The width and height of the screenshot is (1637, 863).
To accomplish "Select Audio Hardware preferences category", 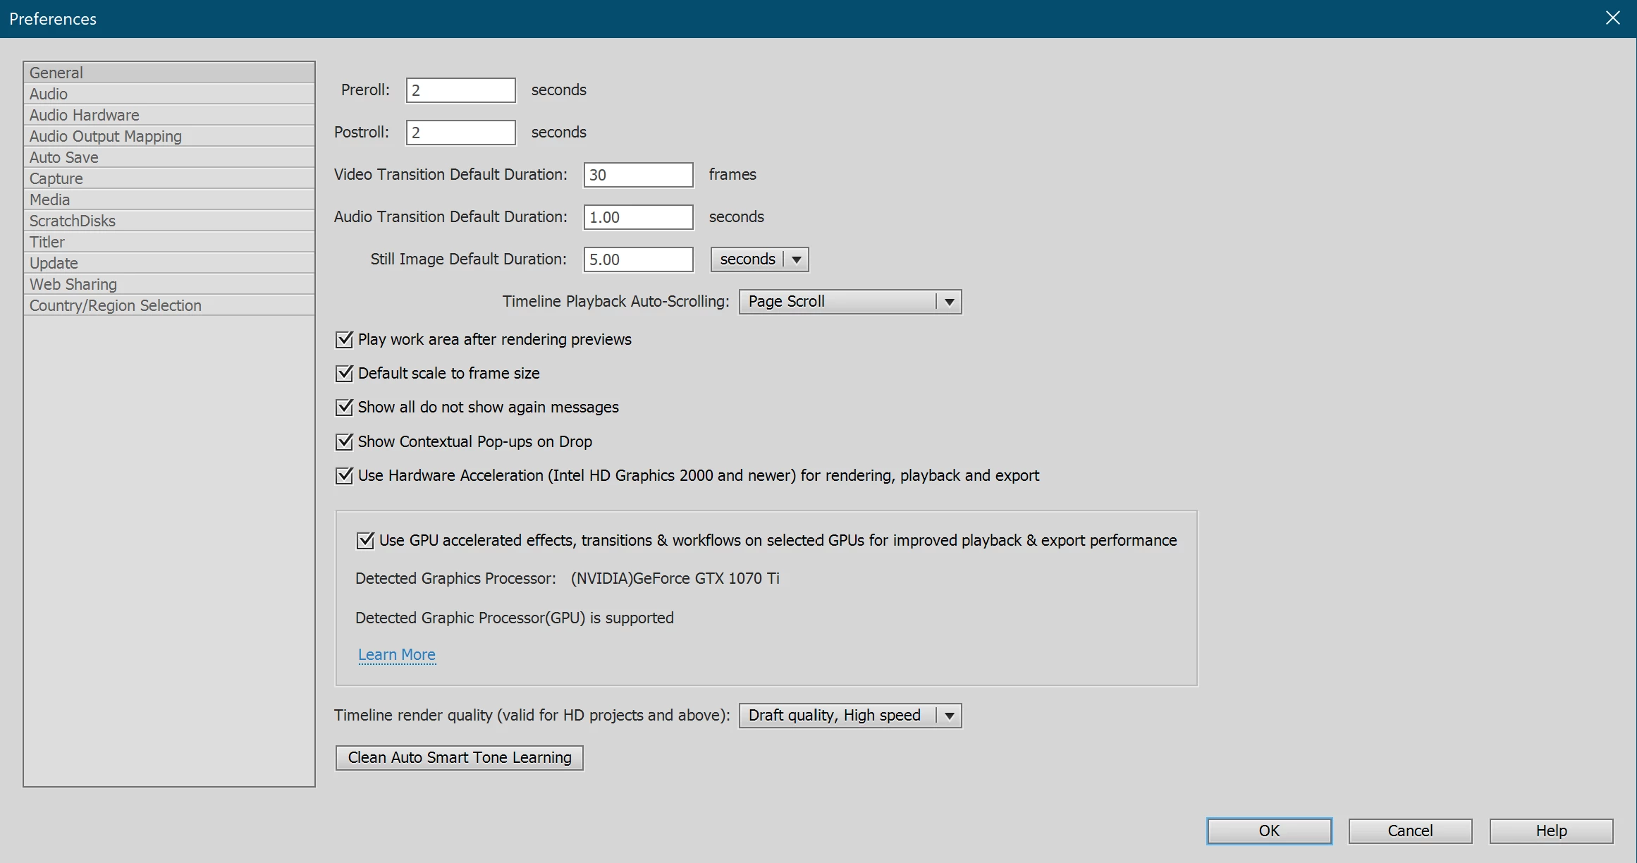I will coord(85,115).
